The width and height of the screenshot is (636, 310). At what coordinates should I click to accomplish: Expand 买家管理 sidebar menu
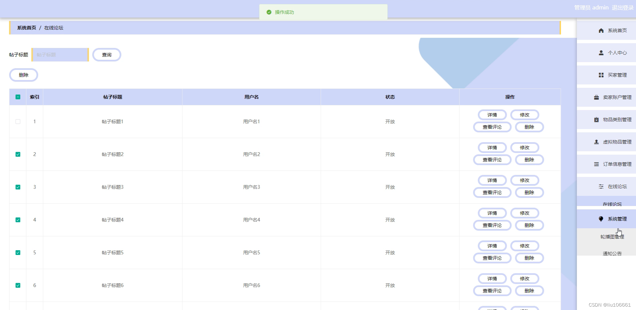[606, 75]
